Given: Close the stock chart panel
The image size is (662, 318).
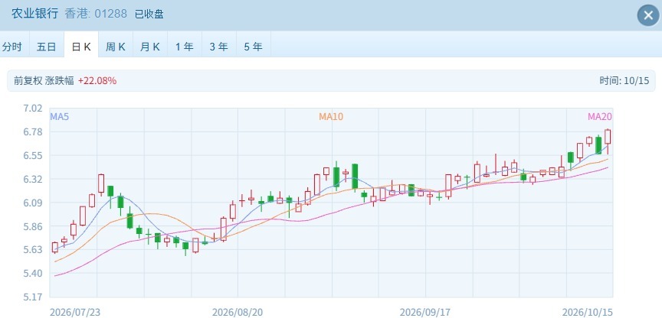Looking at the screenshot, I should 648,15.
